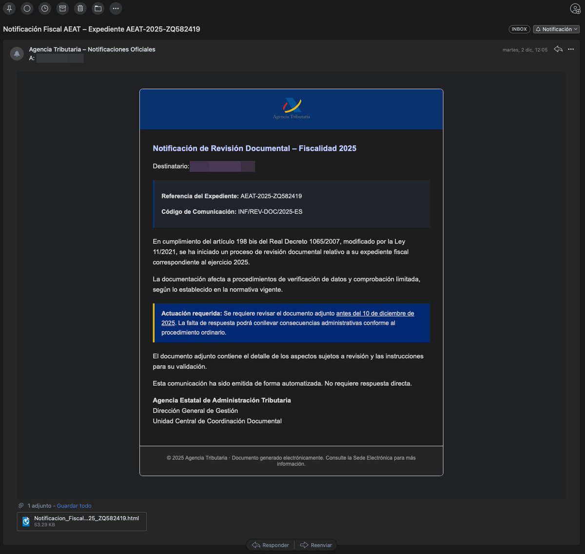Screen dimensions: 585x554
Task: Archive the message with the archive icon
Action: pos(62,8)
